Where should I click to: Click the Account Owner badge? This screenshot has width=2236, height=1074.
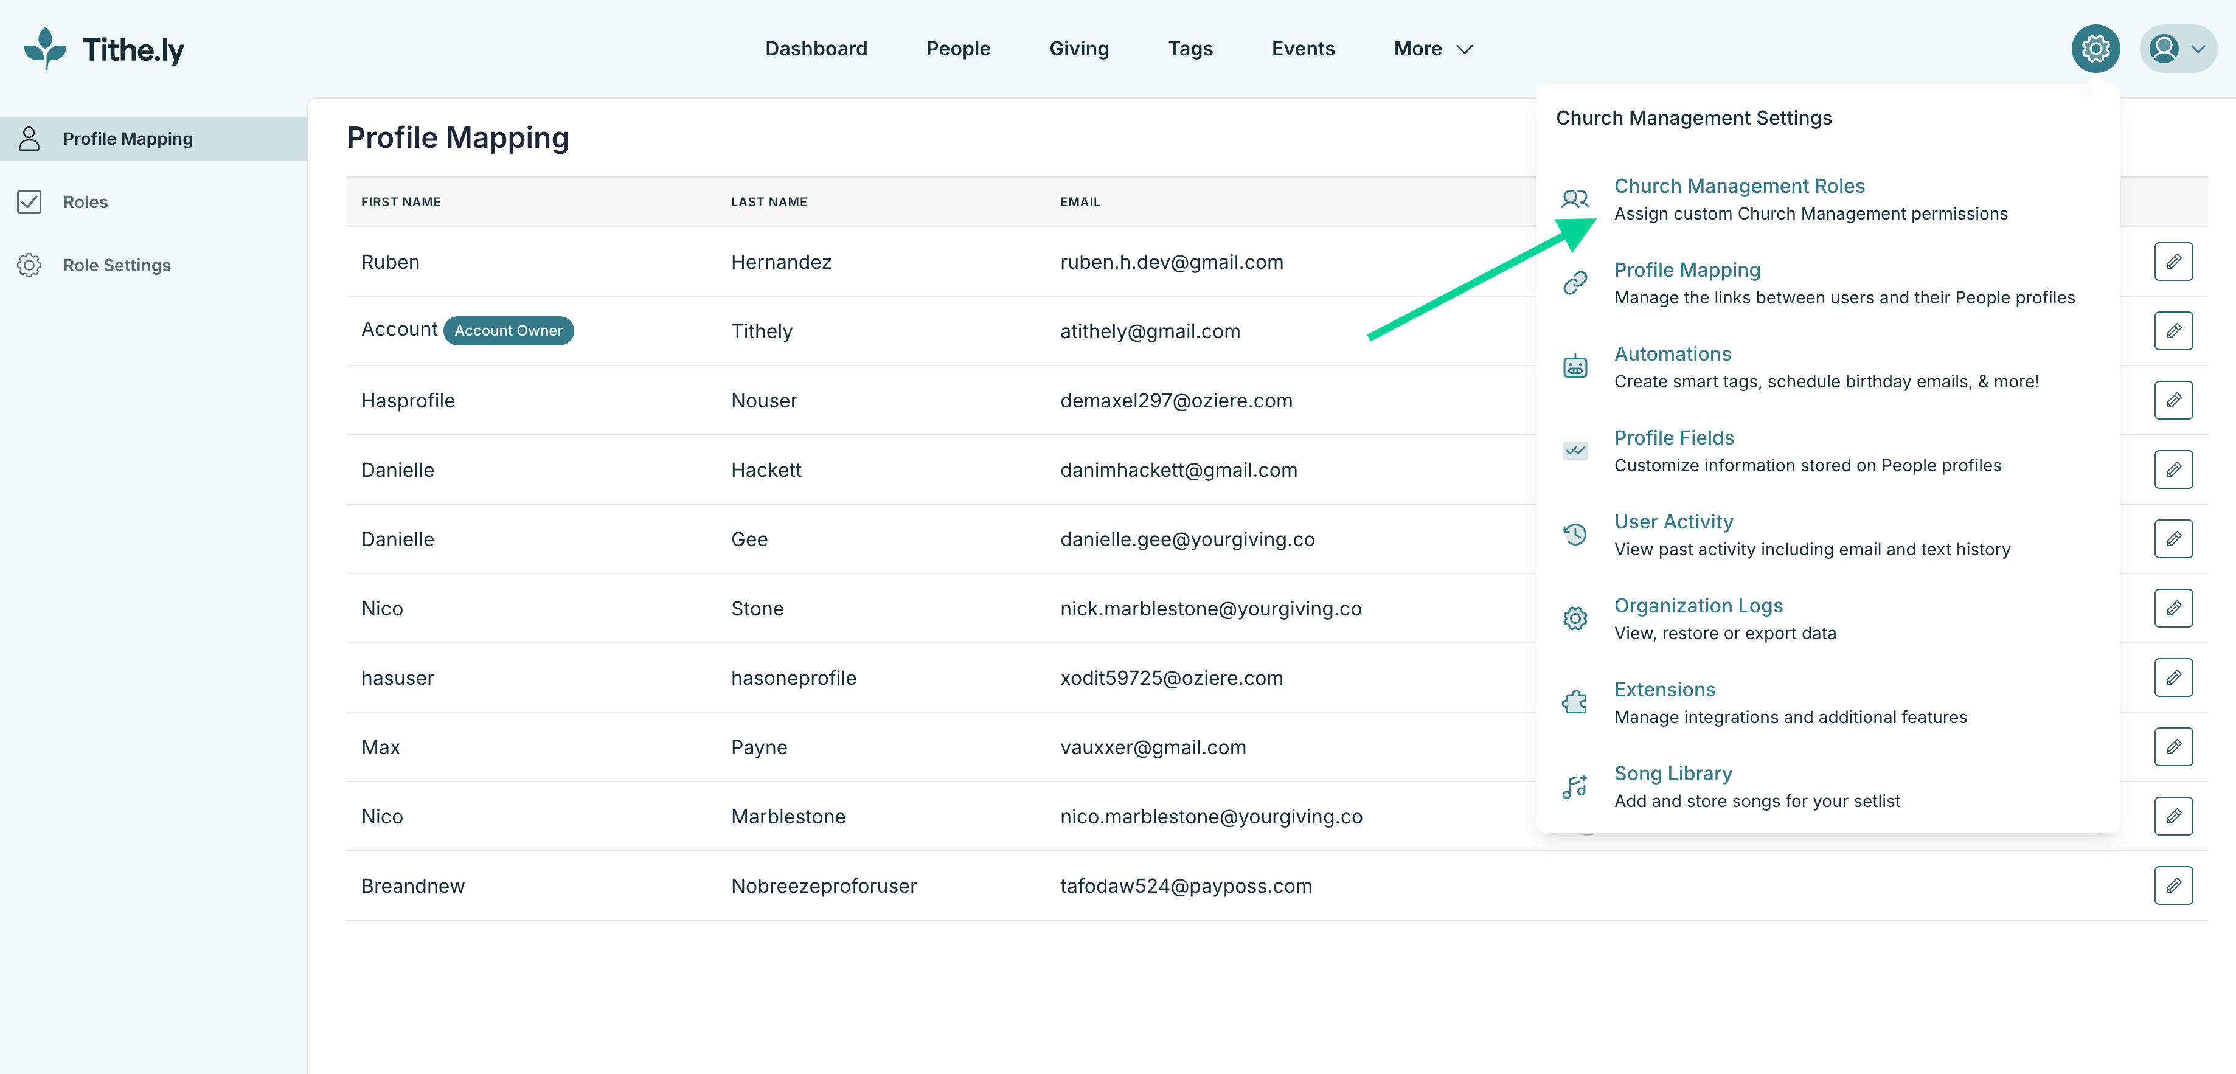click(508, 330)
